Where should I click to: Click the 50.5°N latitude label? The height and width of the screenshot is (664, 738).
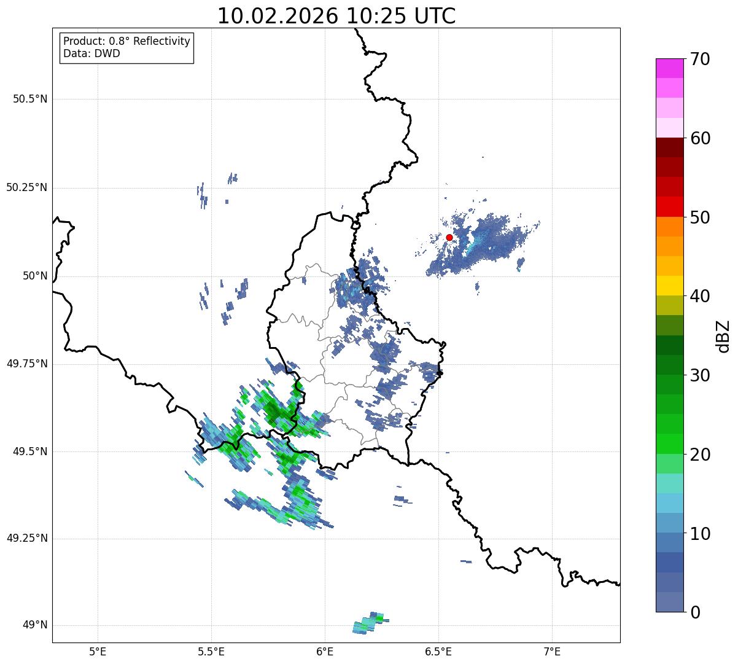[x=30, y=99]
